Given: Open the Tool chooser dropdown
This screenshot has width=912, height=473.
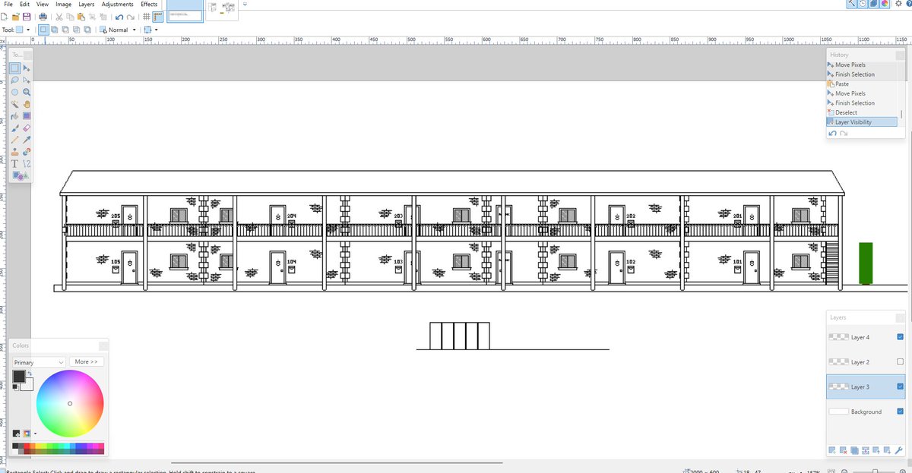Looking at the screenshot, I should 23,30.
